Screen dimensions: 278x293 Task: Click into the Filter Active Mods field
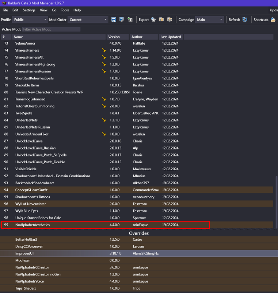pos(52,29)
